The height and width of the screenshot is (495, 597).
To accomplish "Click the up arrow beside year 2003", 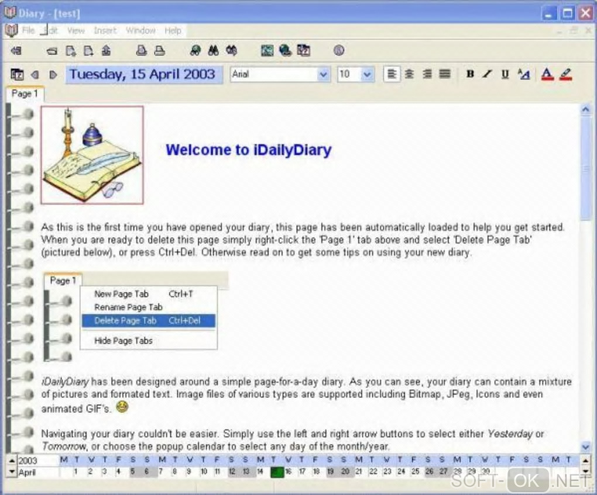I will [12, 461].
